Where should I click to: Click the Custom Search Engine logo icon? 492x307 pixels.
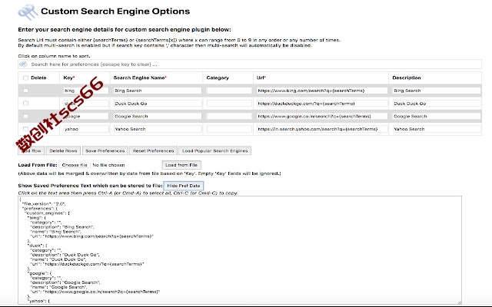tap(28, 12)
